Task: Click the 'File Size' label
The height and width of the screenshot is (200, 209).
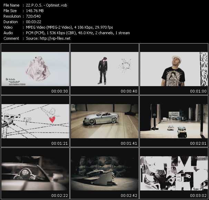Action: click(x=10, y=11)
